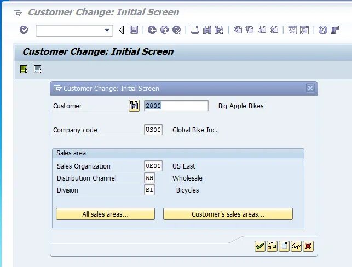Open search help next to Customer field
Viewport: 352px width, 267px height.
pyautogui.click(x=134, y=106)
